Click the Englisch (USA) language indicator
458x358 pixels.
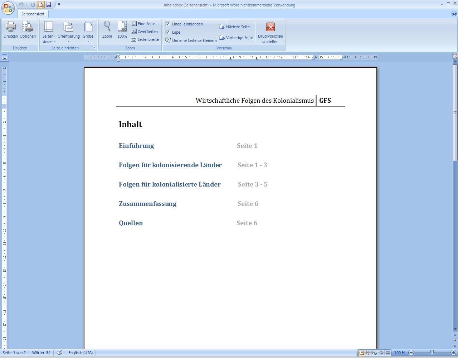81,353
